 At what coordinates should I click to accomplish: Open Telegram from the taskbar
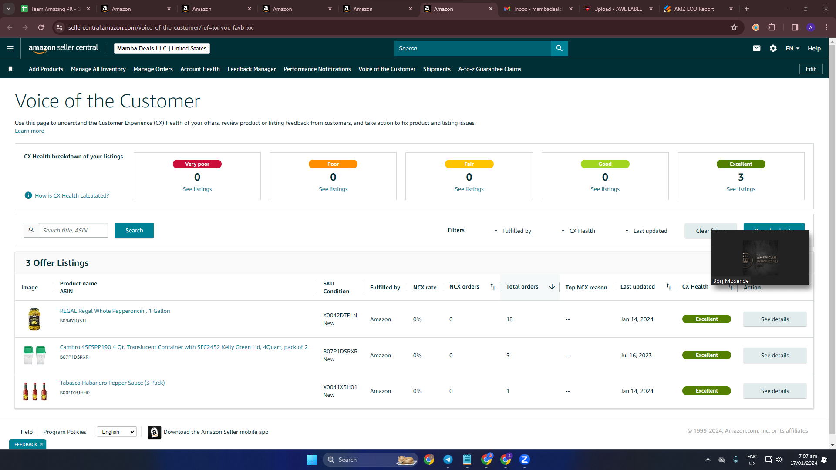point(448,460)
